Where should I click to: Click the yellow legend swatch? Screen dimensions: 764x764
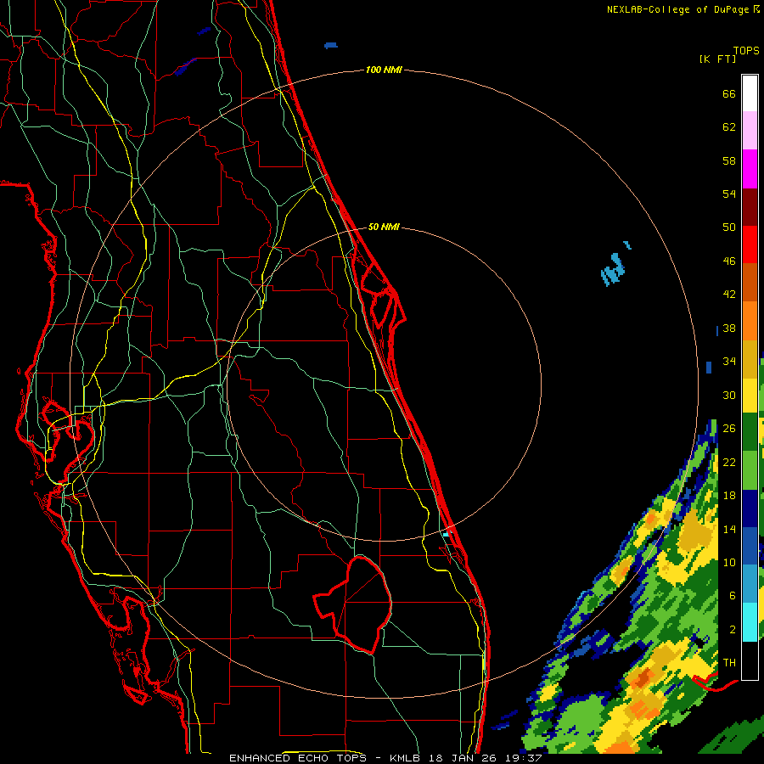coord(750,396)
